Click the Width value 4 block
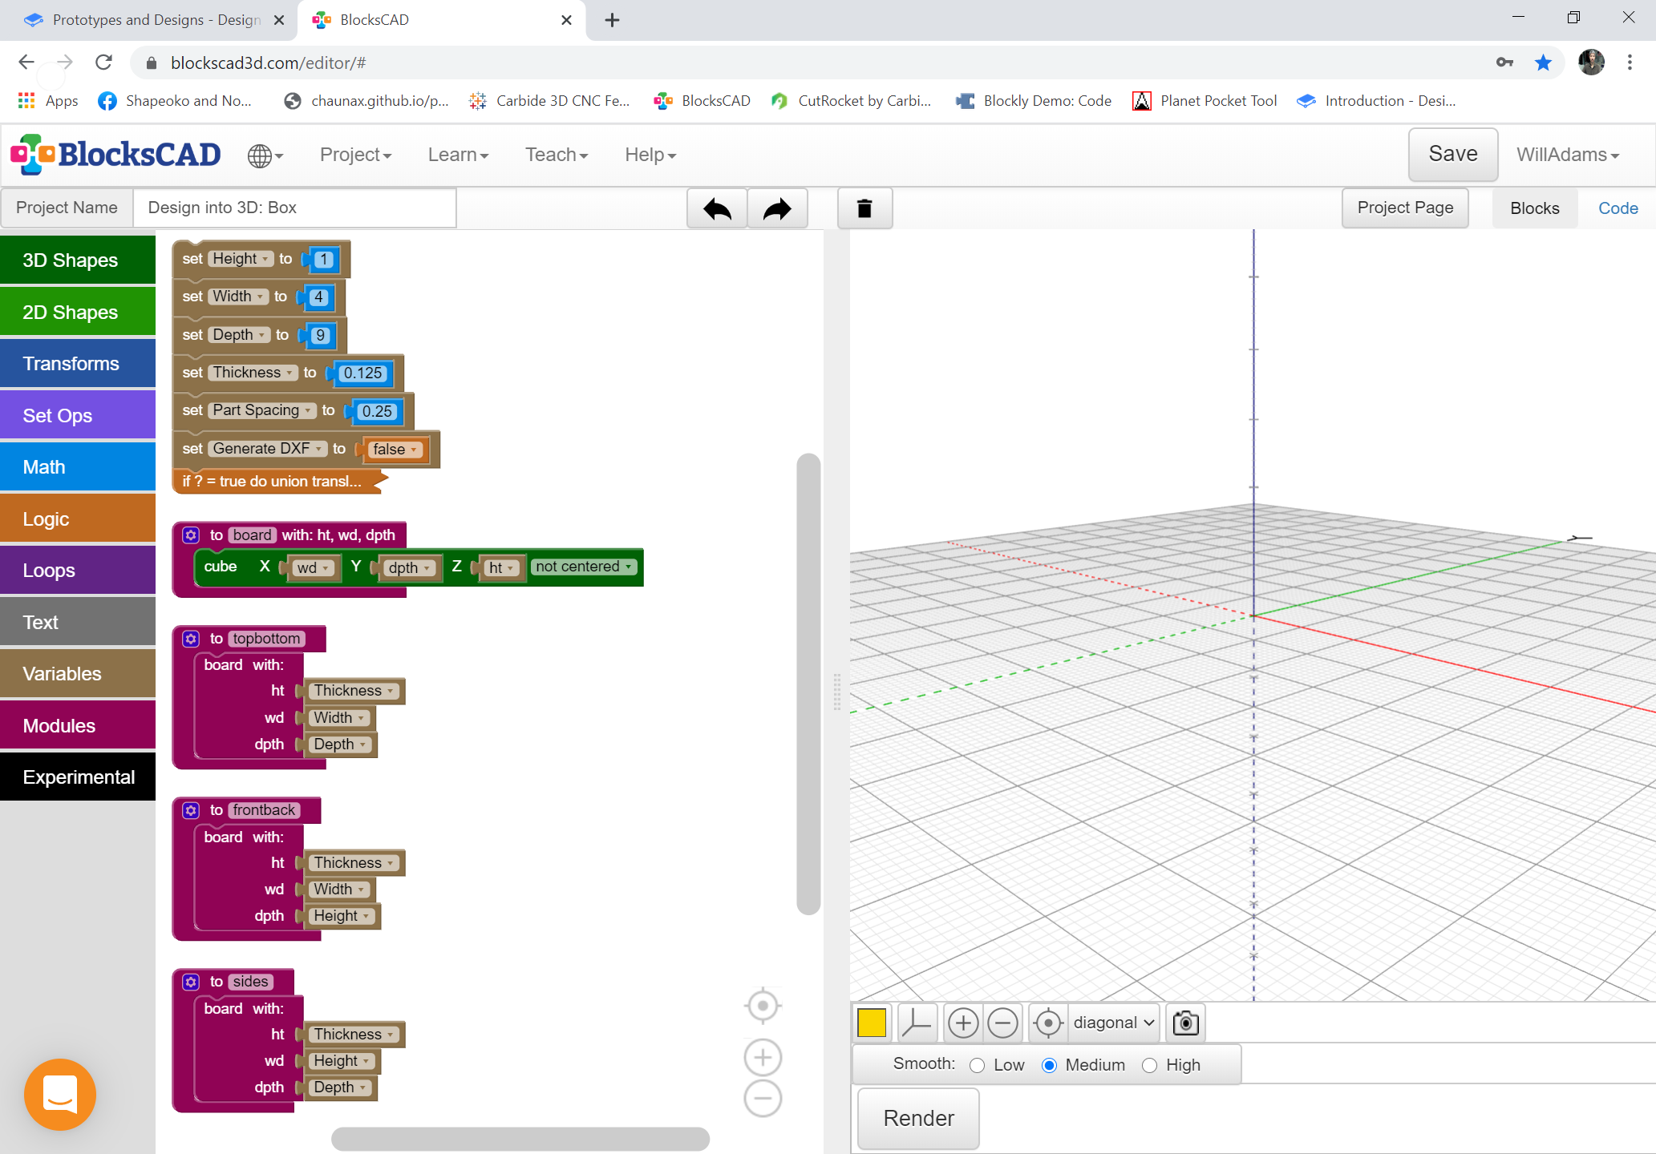This screenshot has height=1154, width=1656. click(x=318, y=297)
